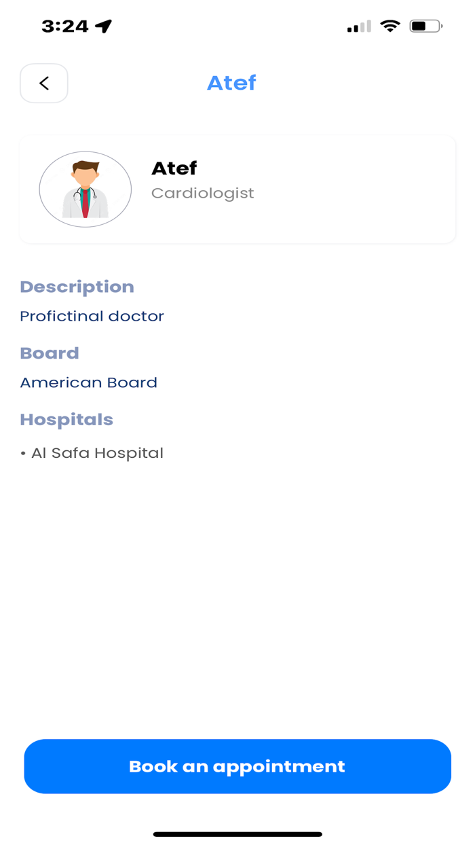Tap the bullet point beside Al Safa Hospital
Viewport: 475px width, 845px height.
pyautogui.click(x=24, y=452)
